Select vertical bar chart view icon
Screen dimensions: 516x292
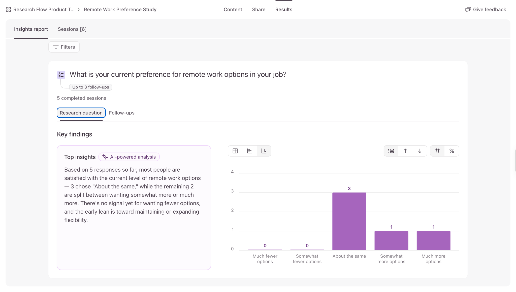[264, 151]
